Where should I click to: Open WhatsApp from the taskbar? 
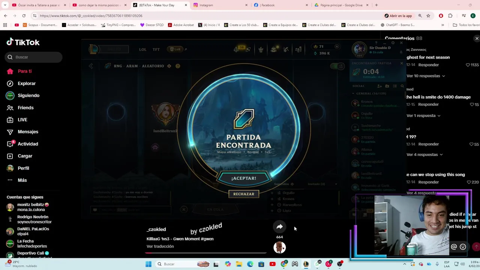click(318, 264)
